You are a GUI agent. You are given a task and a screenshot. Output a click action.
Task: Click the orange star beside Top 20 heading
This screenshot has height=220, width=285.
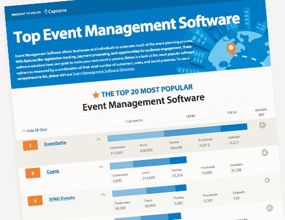pos(96,95)
